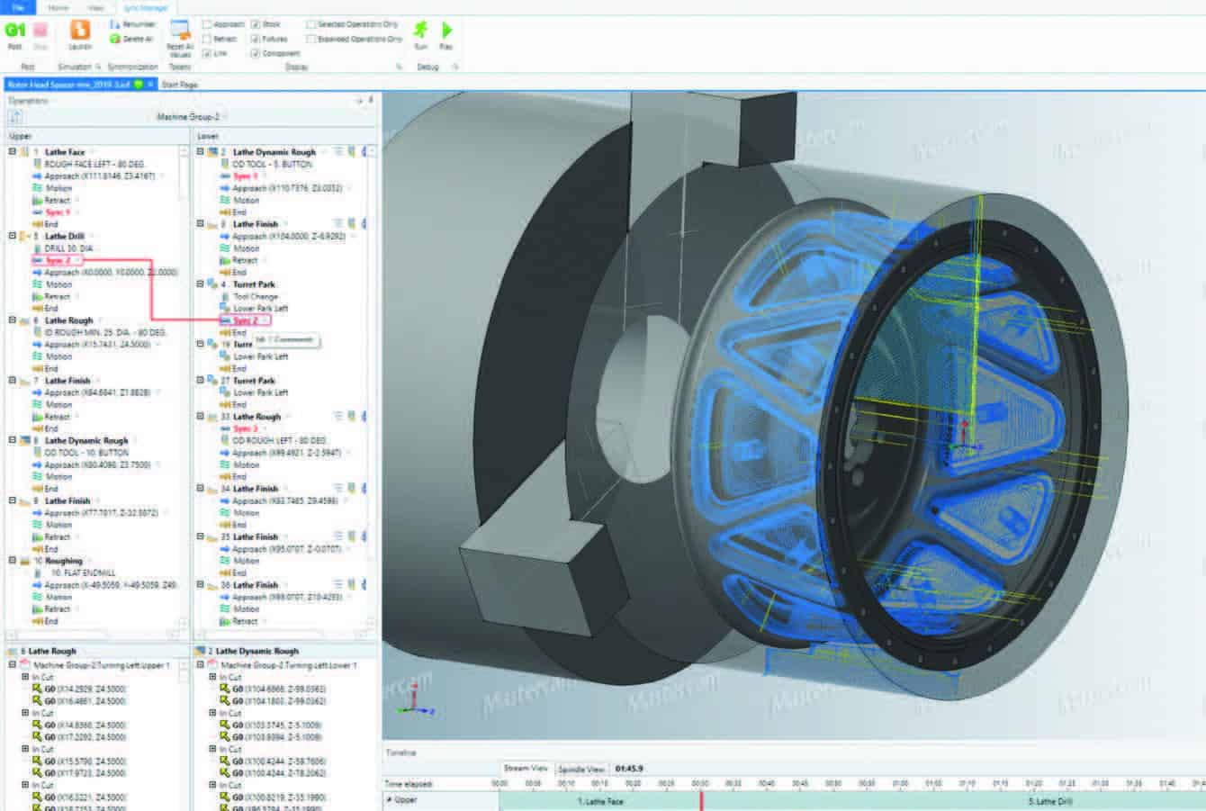Click the 1. Lathe Face timeline block
This screenshot has height=811, width=1206.
coord(600,801)
